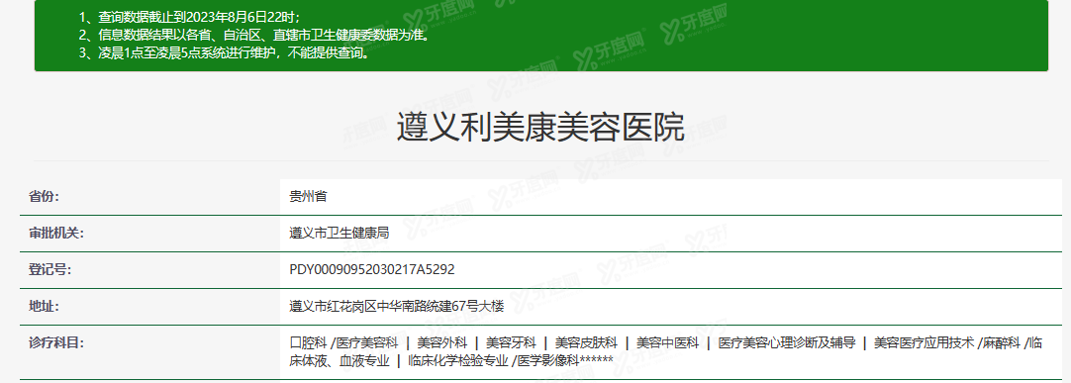Click the 美容中医科 entry
This screenshot has width=1071, height=383.
(x=667, y=342)
